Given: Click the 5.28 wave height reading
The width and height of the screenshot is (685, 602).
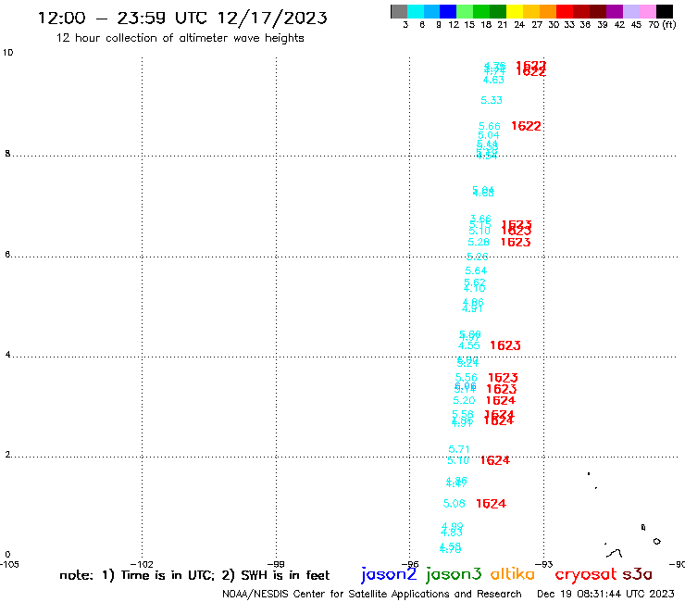Looking at the screenshot, I should [x=479, y=243].
